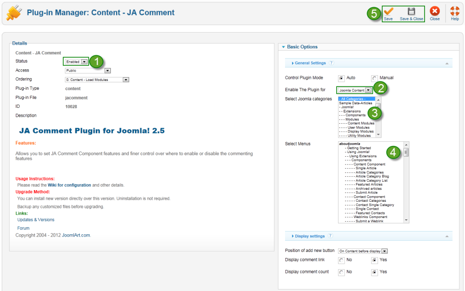The height and width of the screenshot is (291, 465).
Task: Click the Save & Close disk icon
Action: [x=412, y=12]
